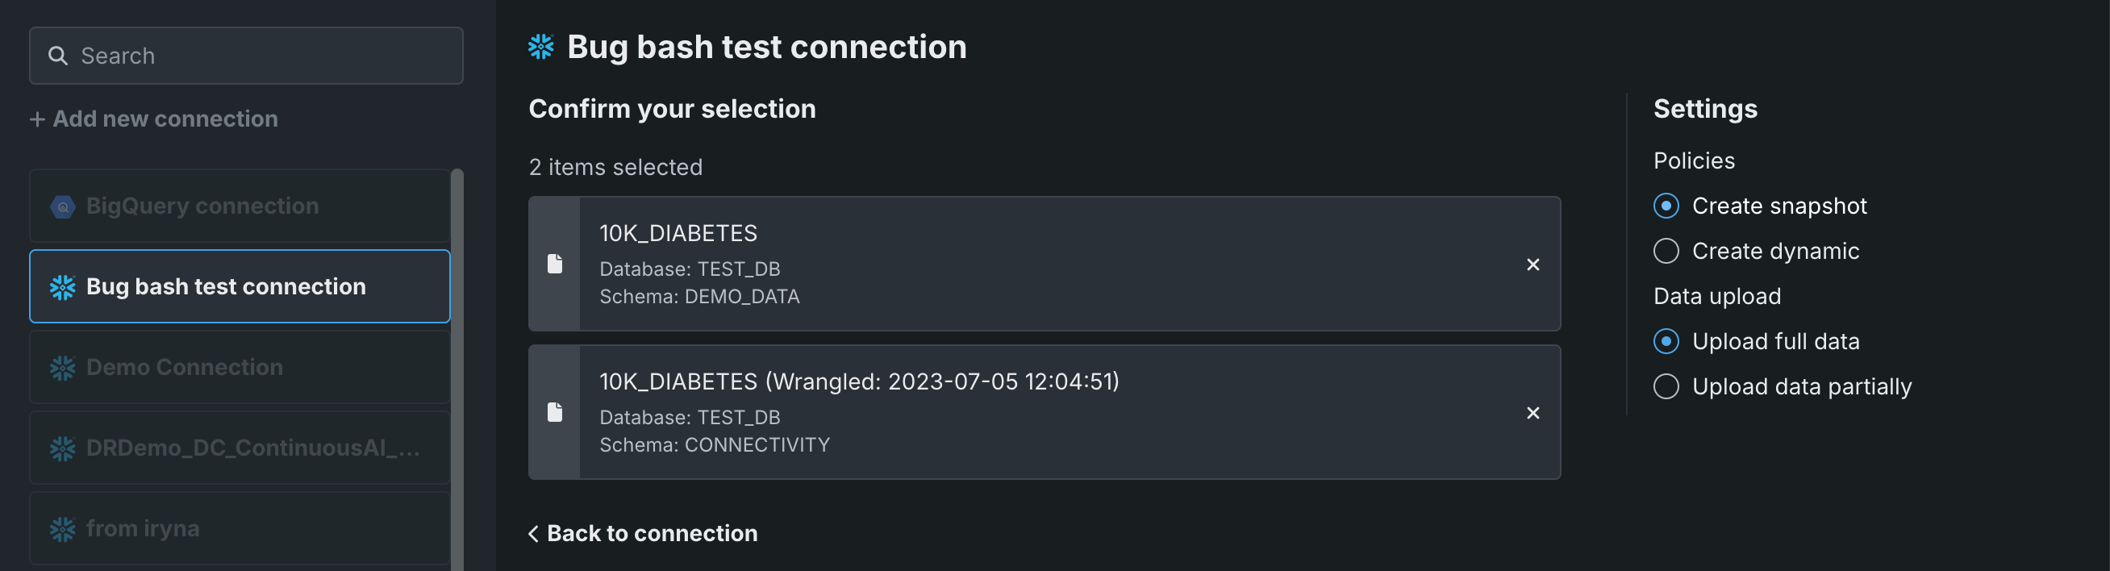Click the plus icon for Add new connection
This screenshot has width=2110, height=571.
pos(37,119)
